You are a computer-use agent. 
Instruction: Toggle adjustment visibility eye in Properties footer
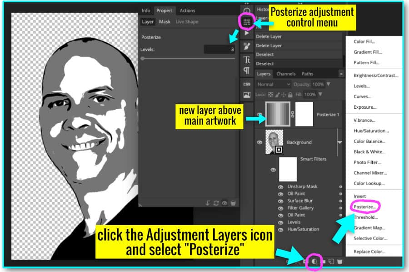(224, 203)
